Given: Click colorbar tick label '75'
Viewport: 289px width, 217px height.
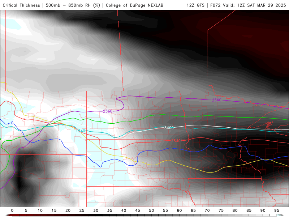Looking at the screenshot, I should (221, 210).
